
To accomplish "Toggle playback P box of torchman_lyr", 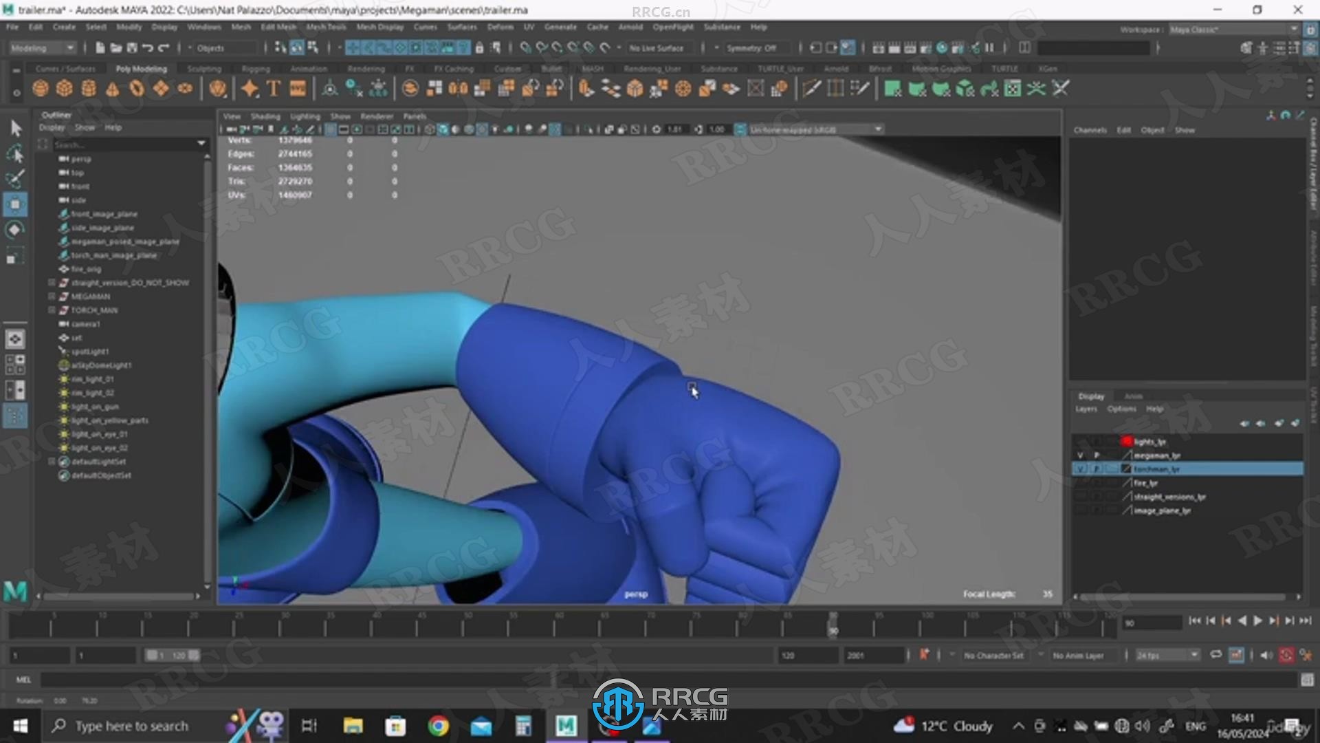I will (x=1097, y=469).
